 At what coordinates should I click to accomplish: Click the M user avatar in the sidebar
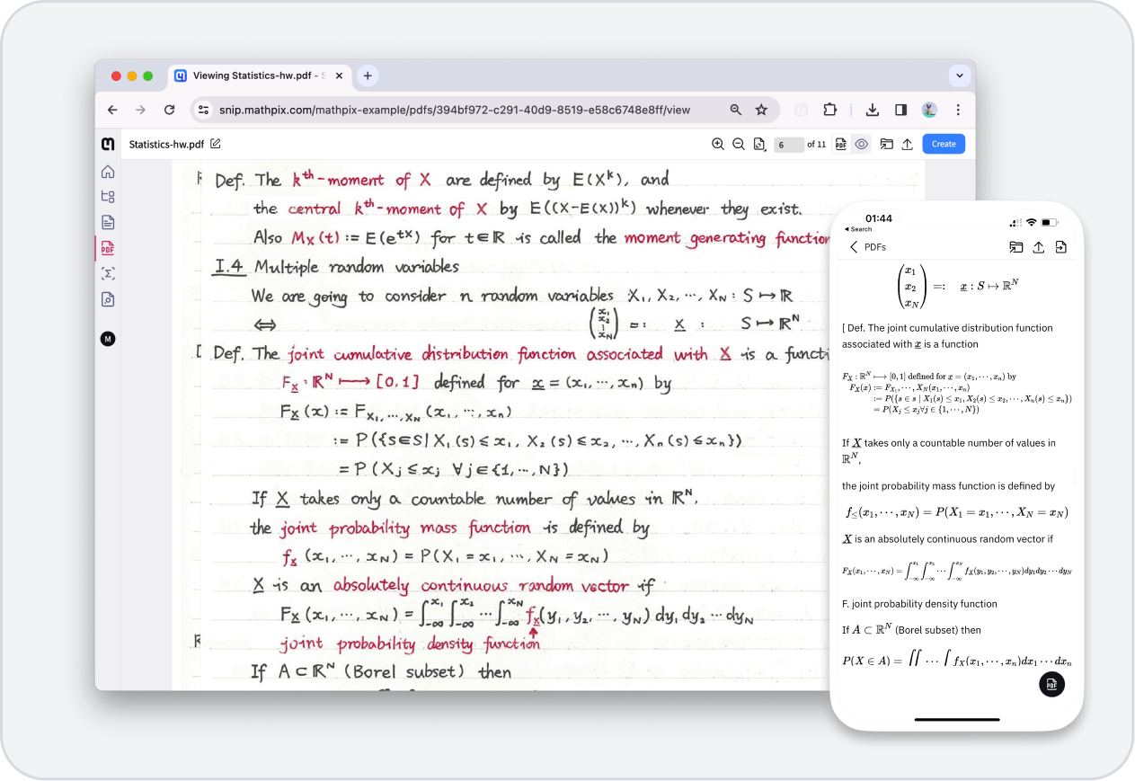point(108,339)
